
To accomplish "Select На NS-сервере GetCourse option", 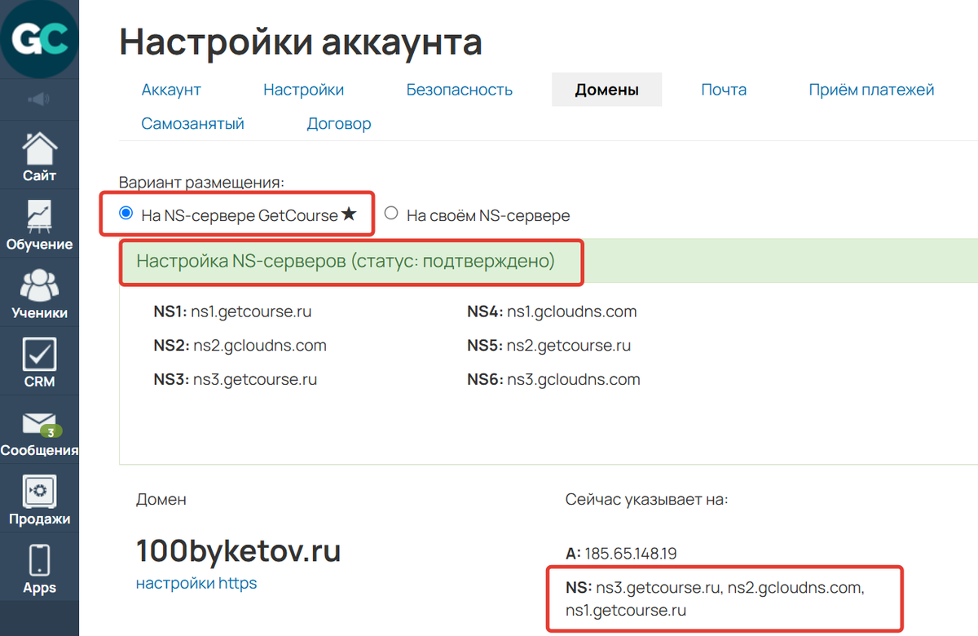I will 126,214.
